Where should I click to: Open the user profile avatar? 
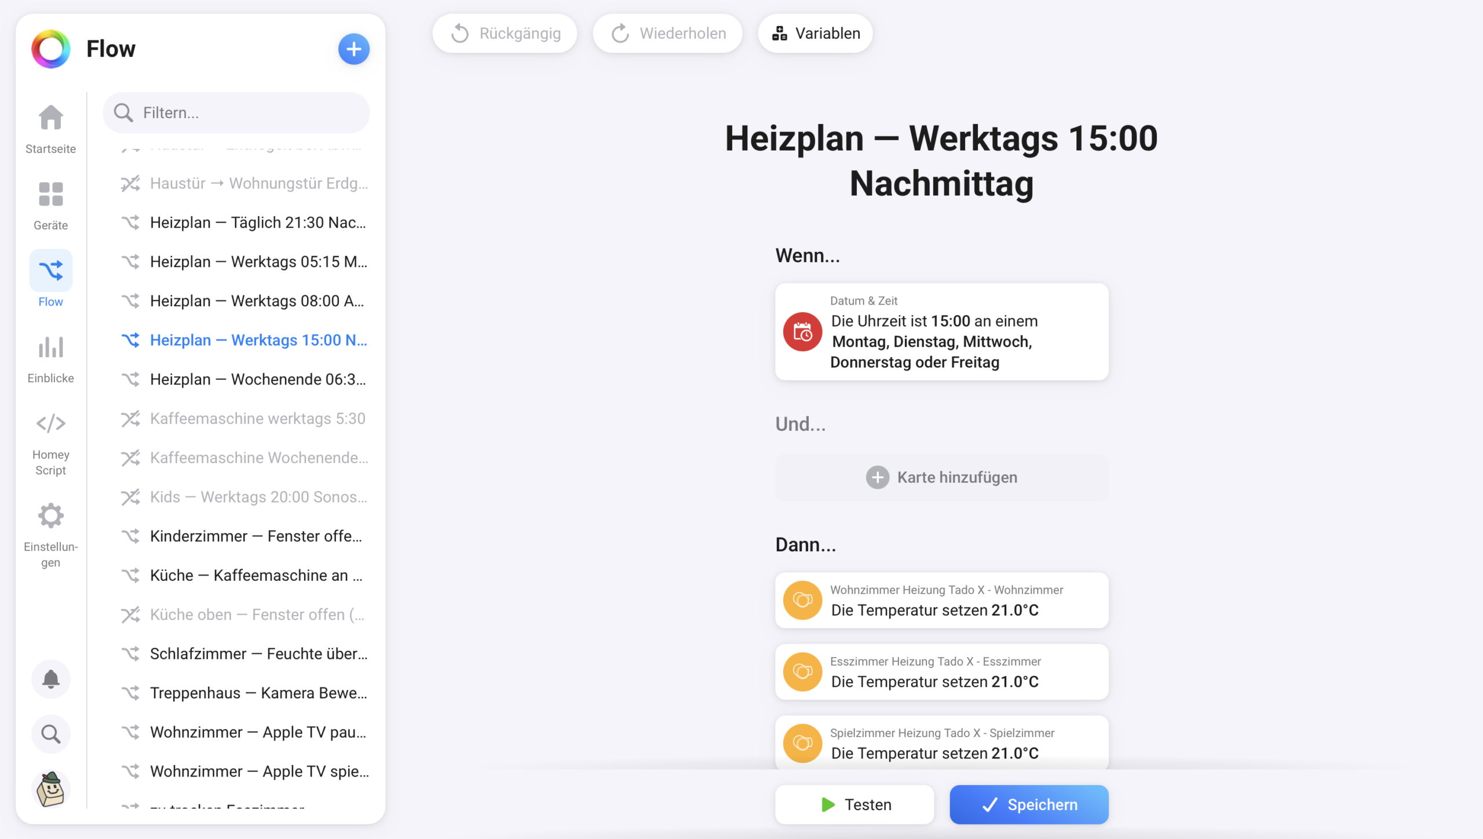(x=51, y=789)
